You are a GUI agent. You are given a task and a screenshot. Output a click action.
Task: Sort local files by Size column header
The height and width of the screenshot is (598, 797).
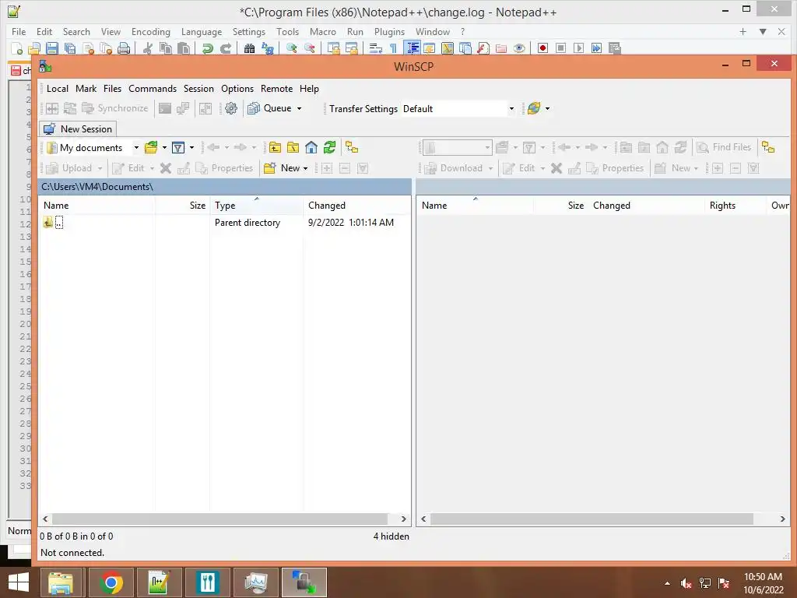(x=182, y=206)
